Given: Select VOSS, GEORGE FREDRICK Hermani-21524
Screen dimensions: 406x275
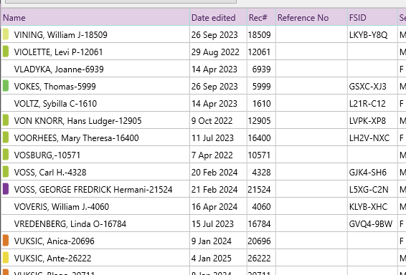Looking at the screenshot, I should coord(93,190).
